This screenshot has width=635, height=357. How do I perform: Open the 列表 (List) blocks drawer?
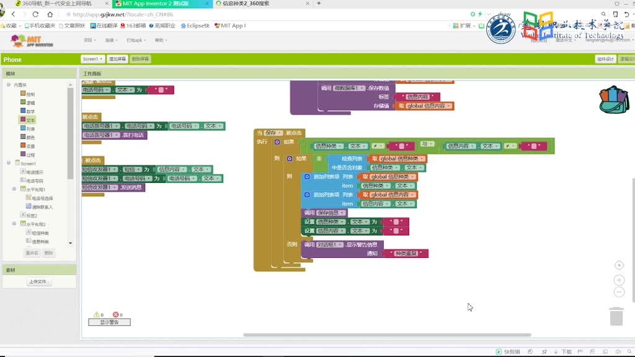[x=27, y=128]
